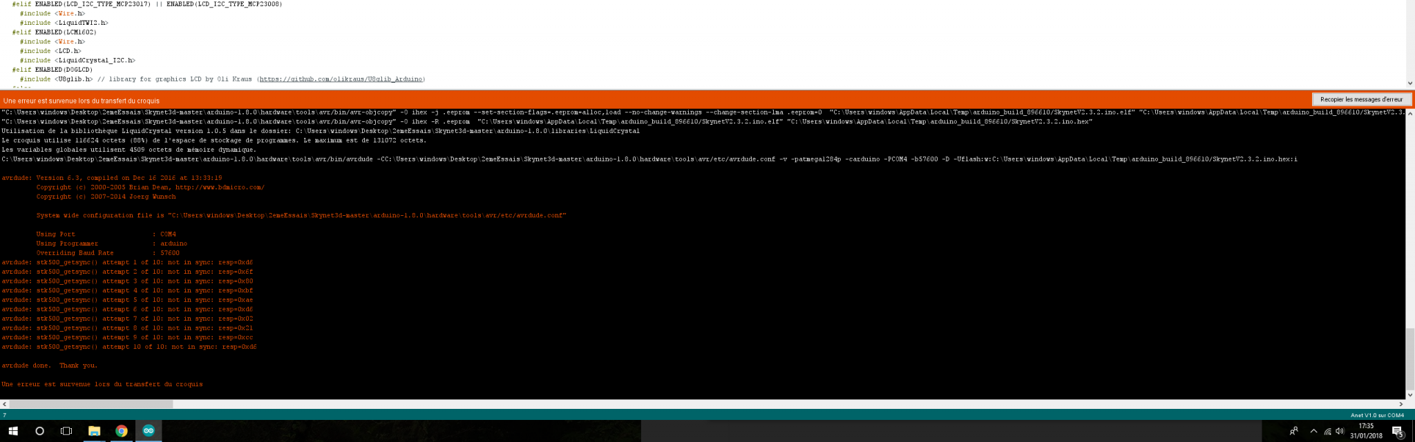Click the stk500_getsync attempt 1 of 10 line

click(x=127, y=263)
